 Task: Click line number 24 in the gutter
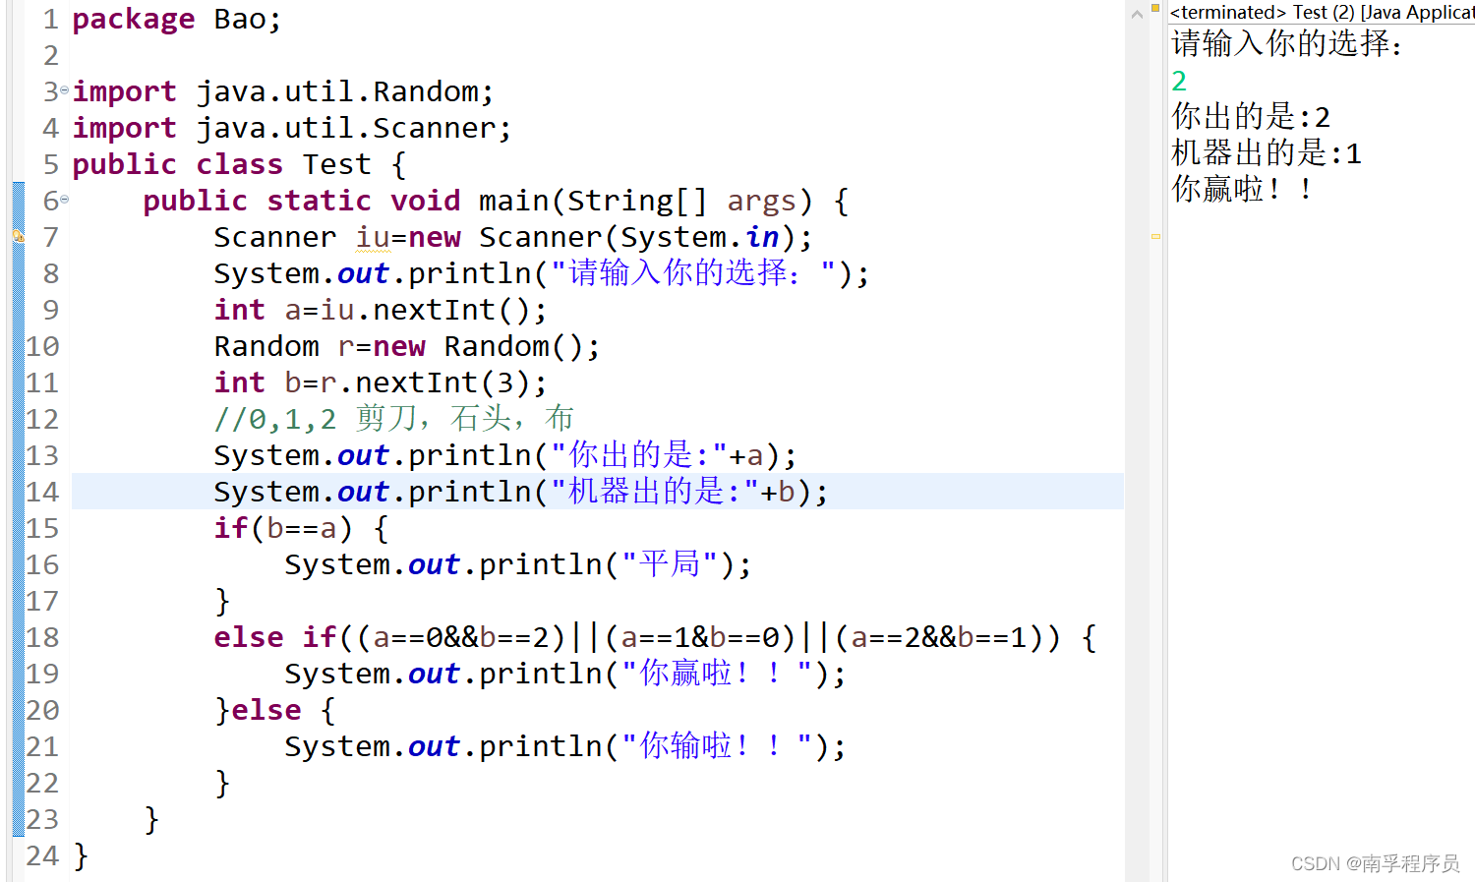42,855
